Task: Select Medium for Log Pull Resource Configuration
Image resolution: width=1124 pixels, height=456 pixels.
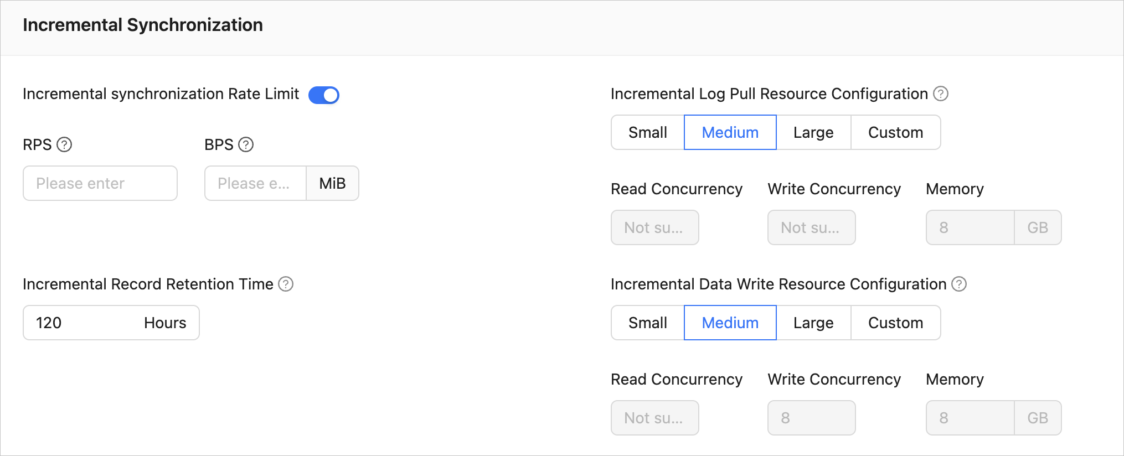Action: click(x=730, y=132)
